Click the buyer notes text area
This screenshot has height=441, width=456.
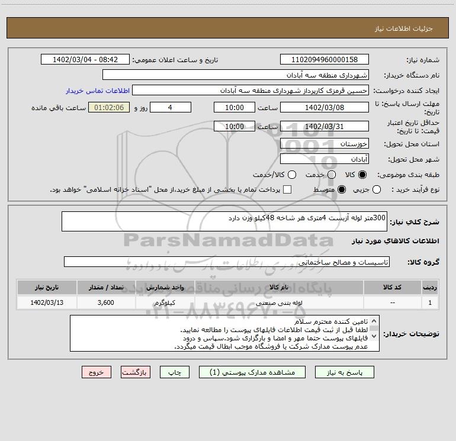pos(224,333)
